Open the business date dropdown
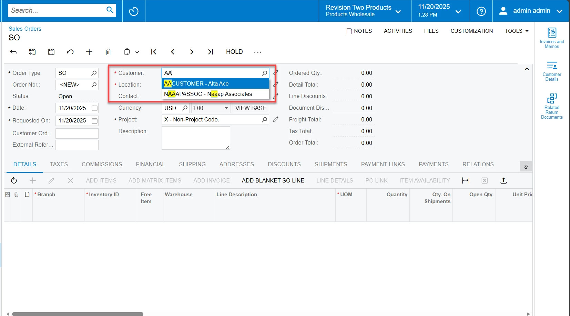The width and height of the screenshot is (570, 316). 440,11
